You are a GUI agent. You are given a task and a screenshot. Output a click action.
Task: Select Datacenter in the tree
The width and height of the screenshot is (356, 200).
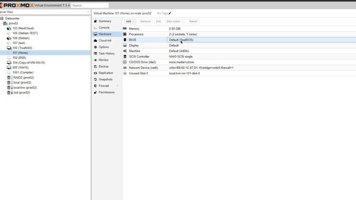click(x=12, y=18)
